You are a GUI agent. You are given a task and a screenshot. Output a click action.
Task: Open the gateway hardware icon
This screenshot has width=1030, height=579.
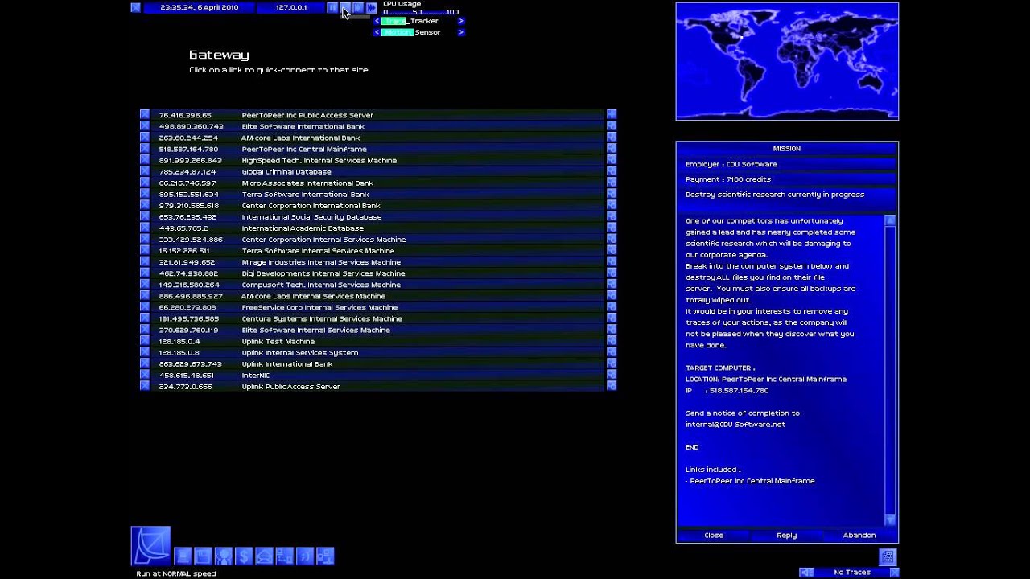(183, 556)
